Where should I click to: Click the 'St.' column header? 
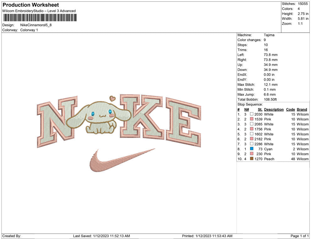tap(260, 109)
